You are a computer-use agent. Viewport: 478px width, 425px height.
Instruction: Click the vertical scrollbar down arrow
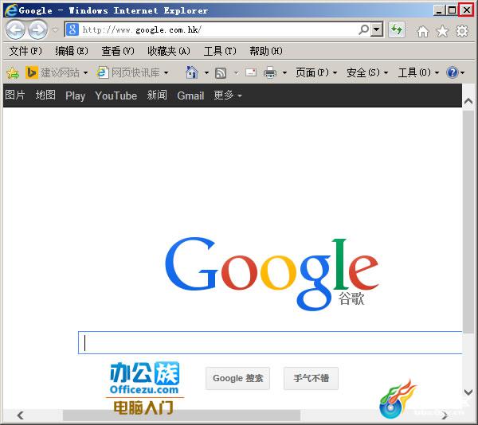tap(468, 392)
